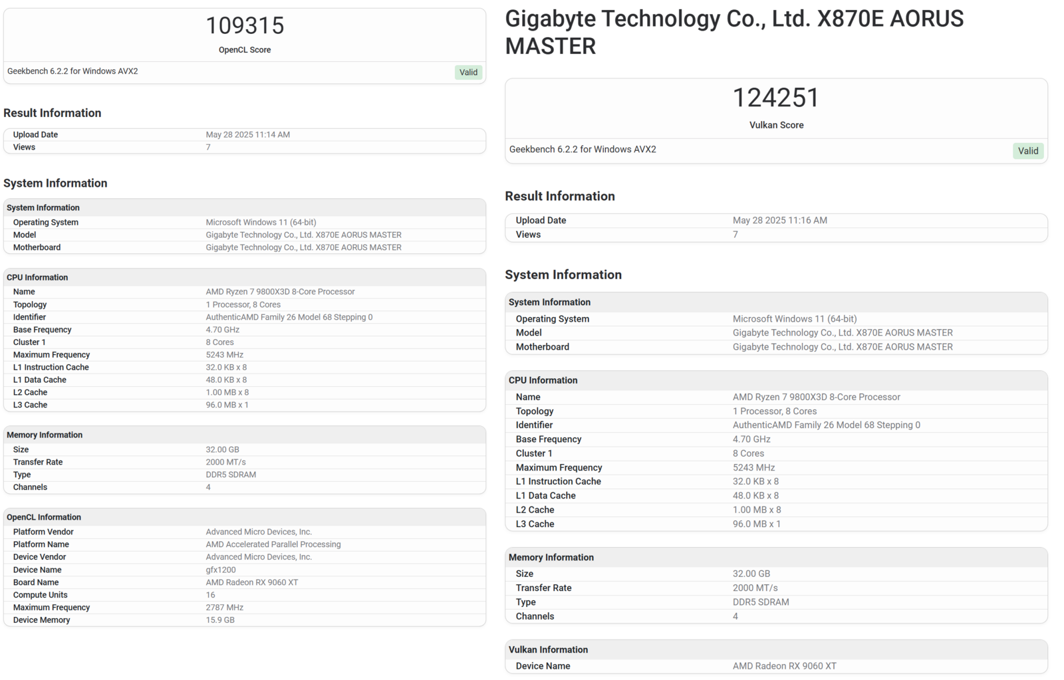This screenshot has height=680, width=1064.
Task: Click the Vulkan Information section header
Action: click(x=547, y=649)
